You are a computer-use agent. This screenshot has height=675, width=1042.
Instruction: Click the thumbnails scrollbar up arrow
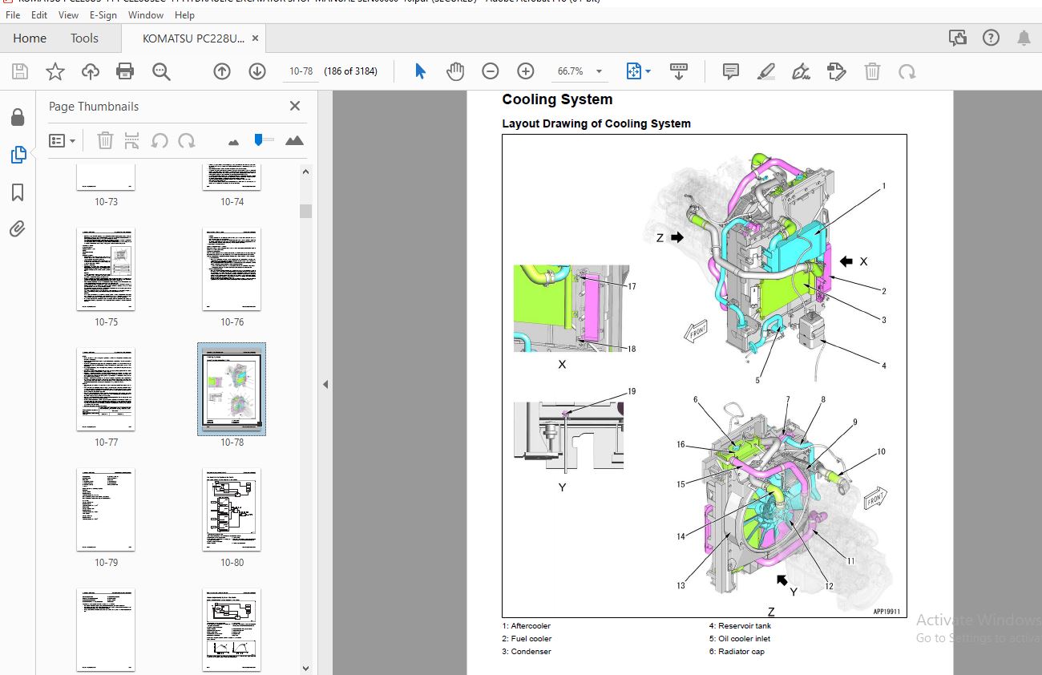click(x=305, y=171)
